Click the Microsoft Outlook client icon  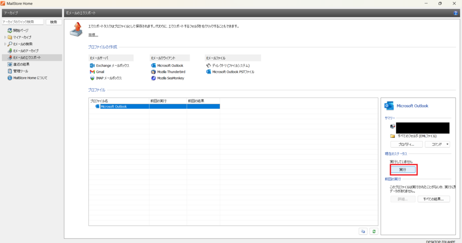(x=153, y=65)
